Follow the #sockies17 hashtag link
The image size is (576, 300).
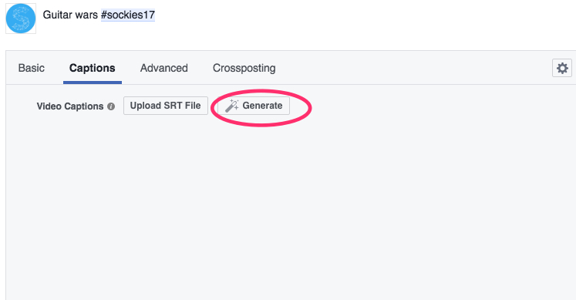coord(128,15)
